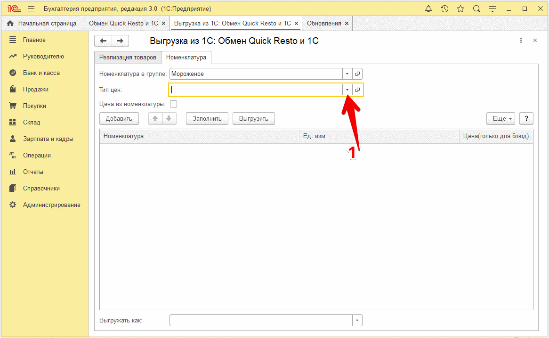Switch to Обмен Quick Resto и 1С tab
549x338 pixels.
click(x=123, y=23)
